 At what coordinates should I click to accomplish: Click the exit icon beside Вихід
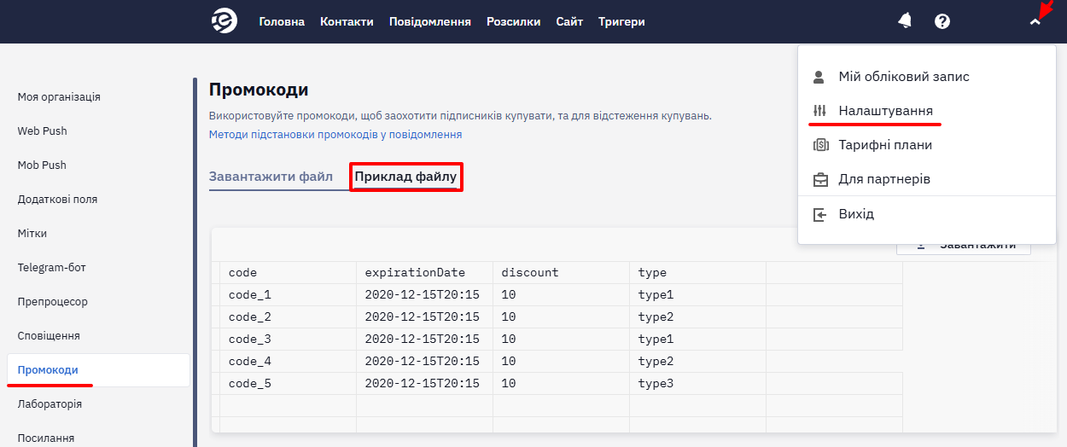pyautogui.click(x=819, y=214)
